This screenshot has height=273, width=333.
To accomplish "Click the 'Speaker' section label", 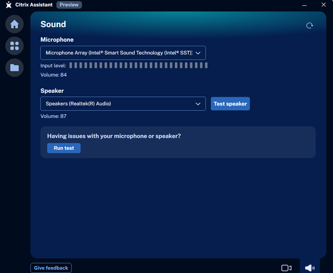I will (52, 91).
